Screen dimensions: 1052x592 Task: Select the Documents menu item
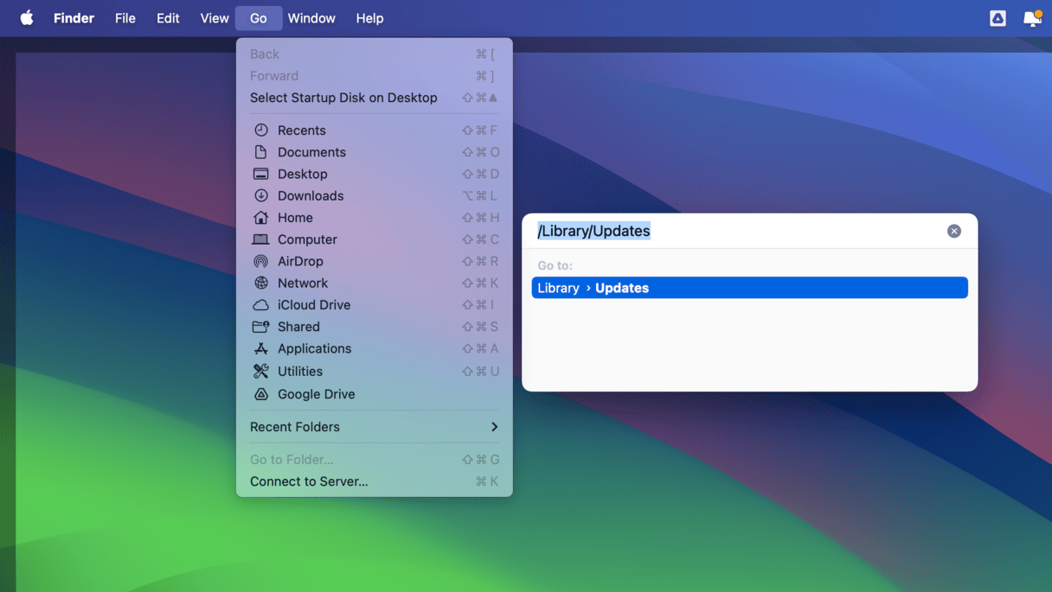click(x=311, y=152)
